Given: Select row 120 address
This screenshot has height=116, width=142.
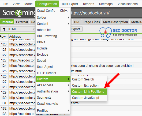Looking at the screenshot, I should click(22, 44).
